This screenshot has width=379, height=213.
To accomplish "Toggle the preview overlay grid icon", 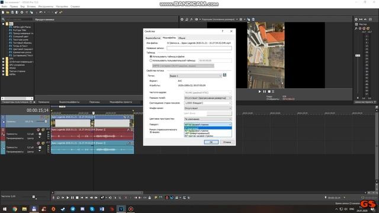I will [241, 20].
